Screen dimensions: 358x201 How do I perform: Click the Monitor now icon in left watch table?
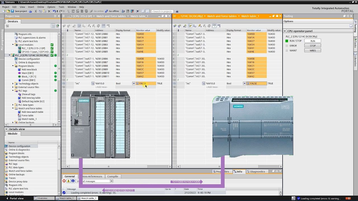coord(109,26)
